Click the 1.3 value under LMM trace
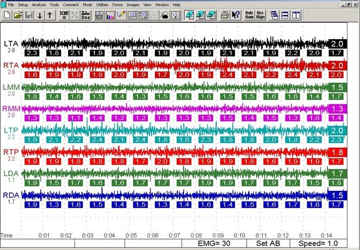The image size is (360, 250). pos(140,97)
